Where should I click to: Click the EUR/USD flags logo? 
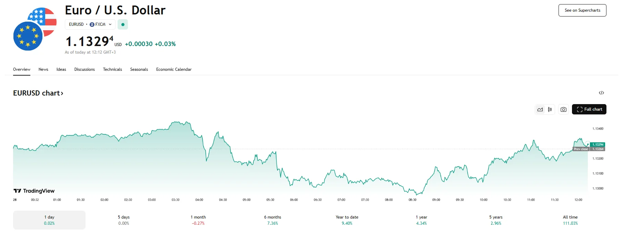tap(34, 29)
